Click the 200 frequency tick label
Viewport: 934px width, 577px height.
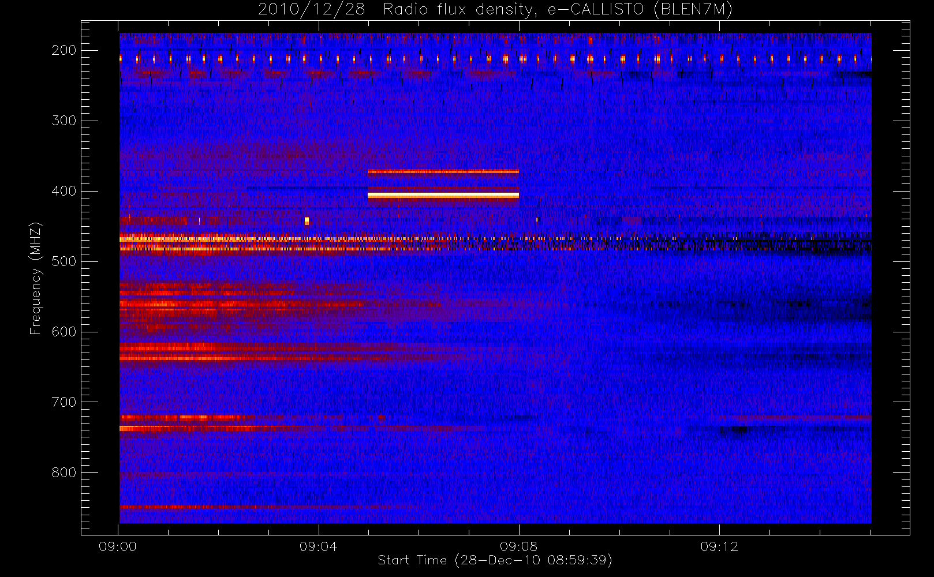[64, 50]
